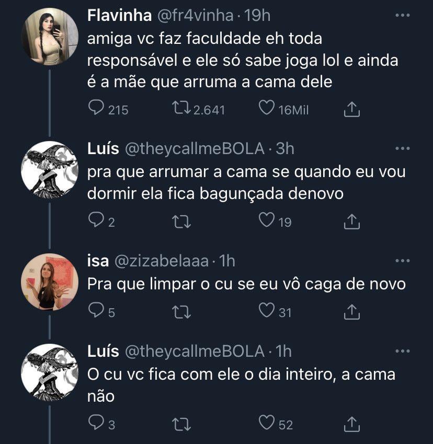The image size is (433, 444).
Task: Like Luís's tweet with 19 likes
Action: [267, 221]
